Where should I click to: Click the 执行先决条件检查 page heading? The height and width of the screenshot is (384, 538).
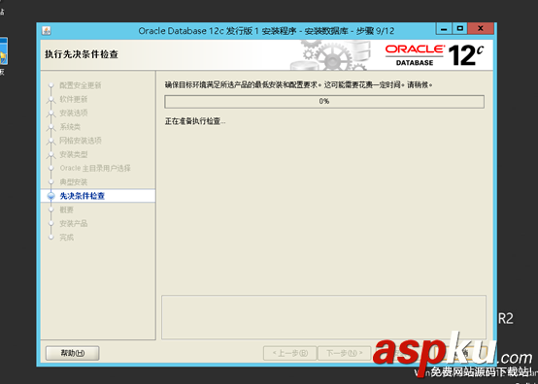point(82,54)
